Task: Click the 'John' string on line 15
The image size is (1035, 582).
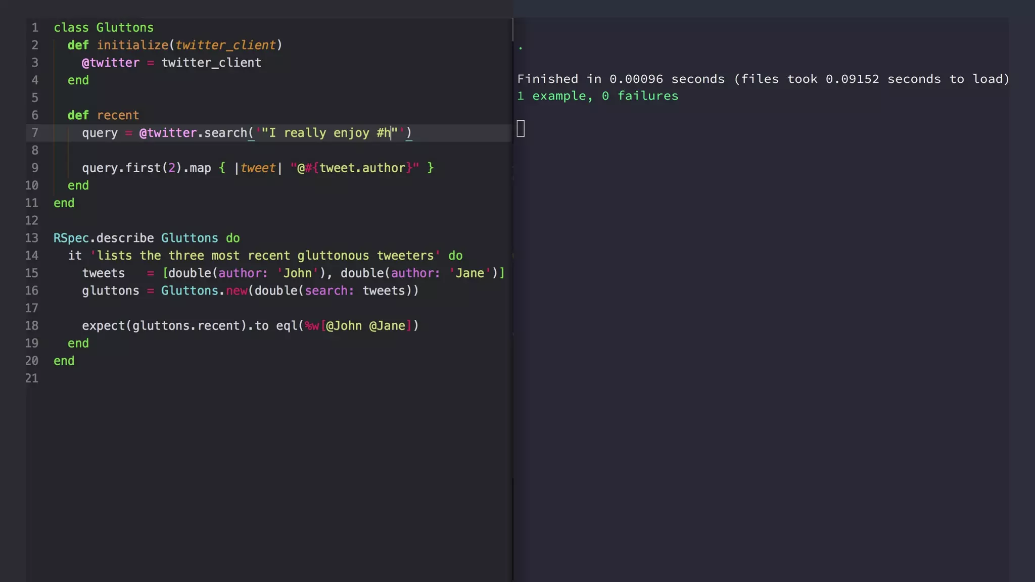Action: (297, 273)
